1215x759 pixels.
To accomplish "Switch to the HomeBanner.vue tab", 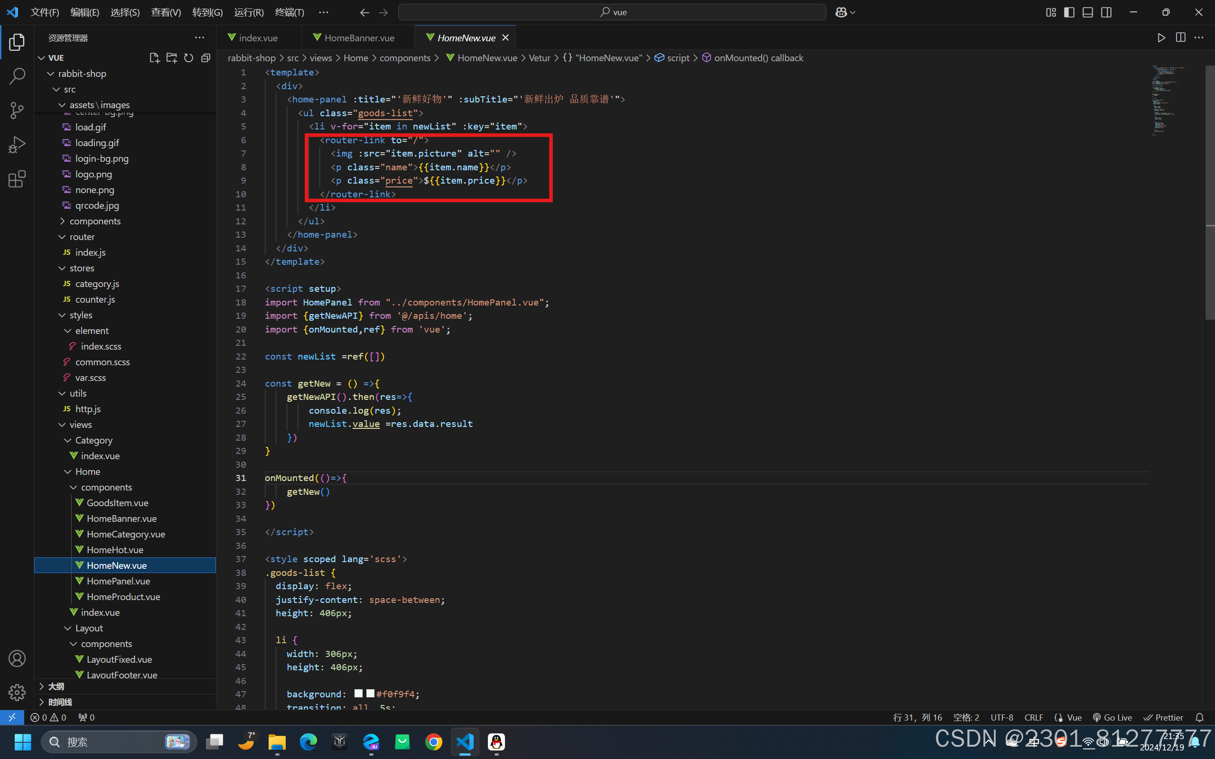I will click(x=359, y=37).
